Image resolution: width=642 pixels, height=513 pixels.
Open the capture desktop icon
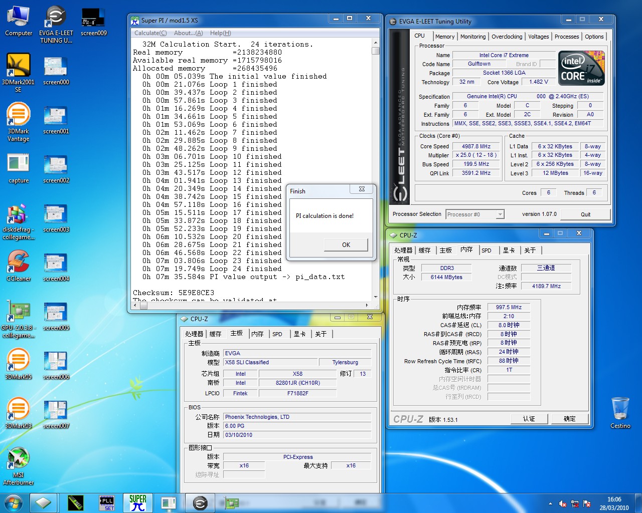[x=19, y=168]
